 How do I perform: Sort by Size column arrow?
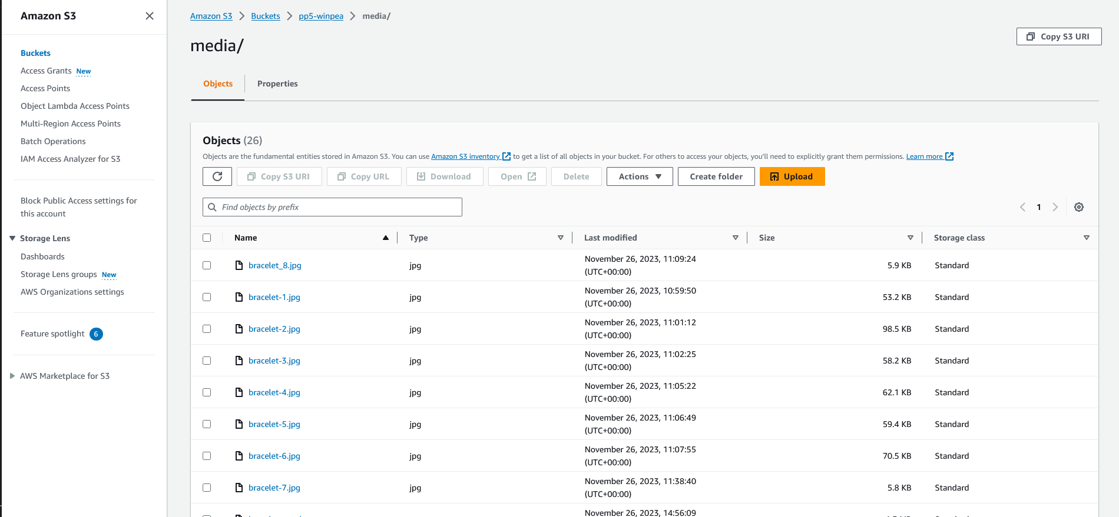911,238
